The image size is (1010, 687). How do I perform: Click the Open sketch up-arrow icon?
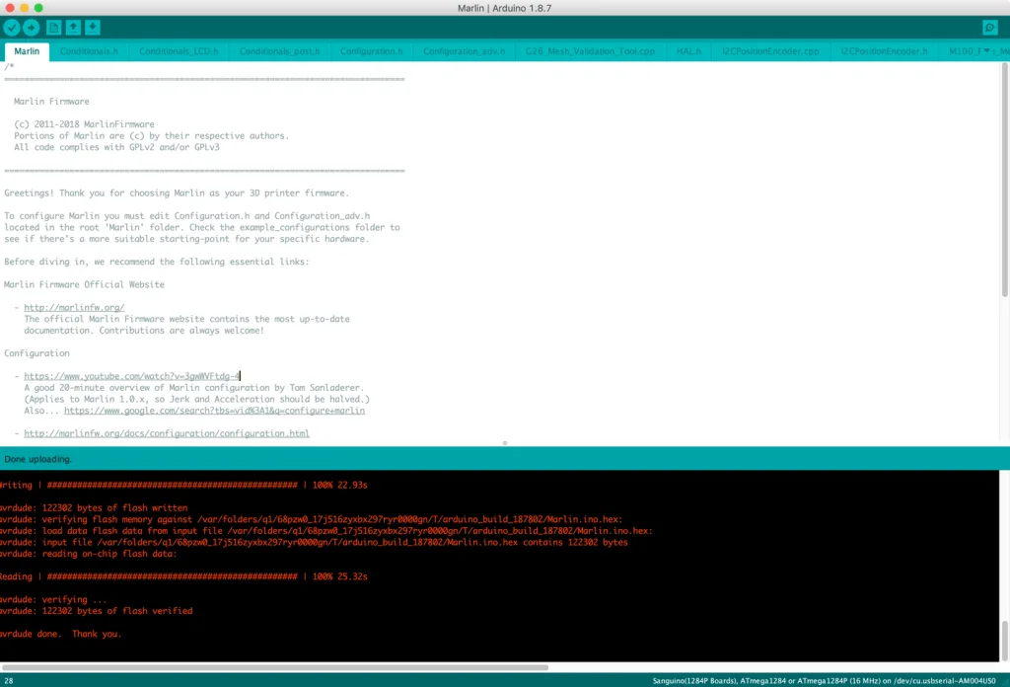click(x=74, y=28)
